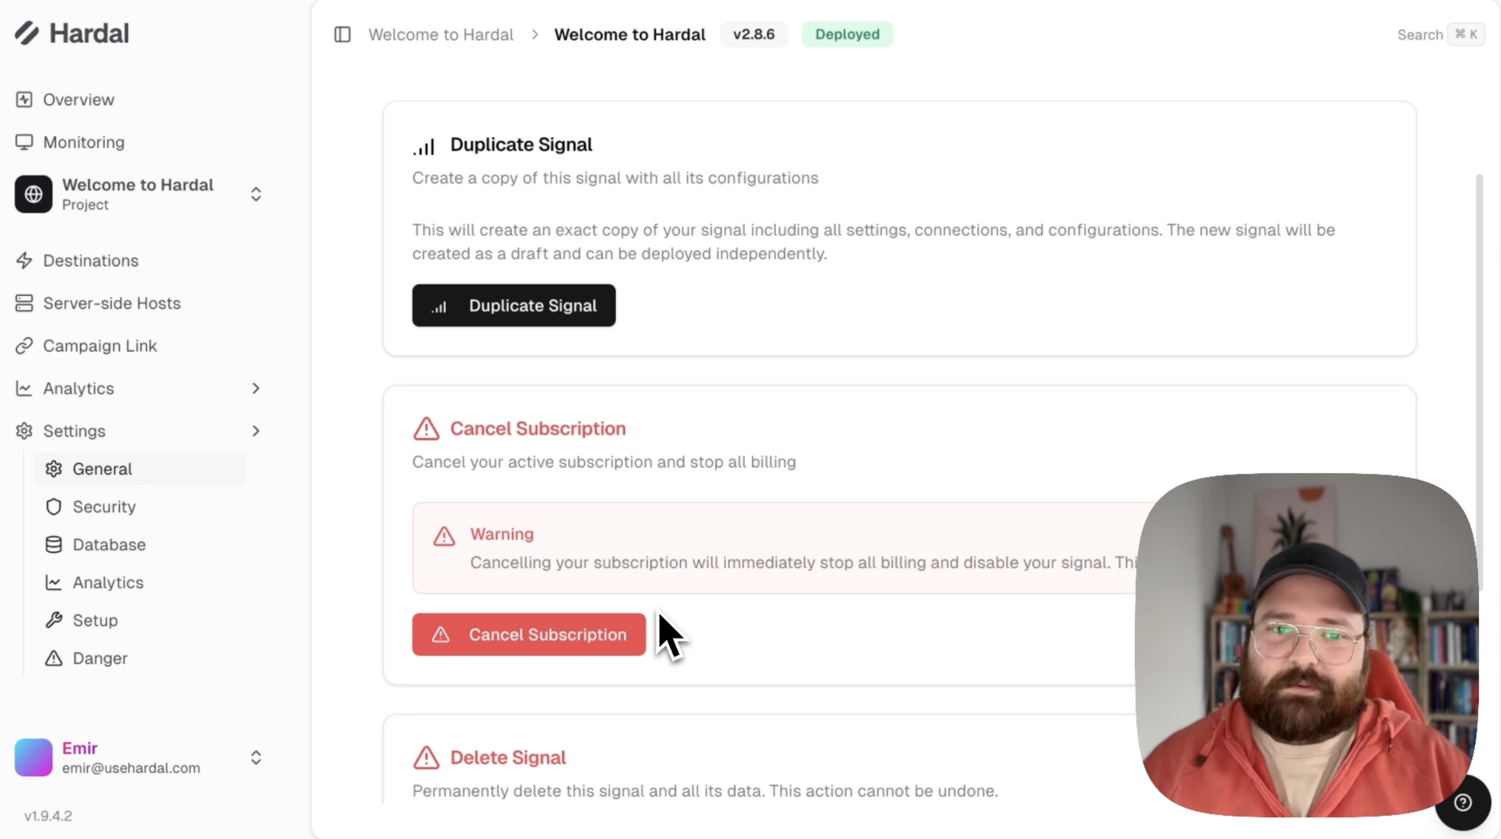Select the globe project icon
The image size is (1501, 839).
pyautogui.click(x=33, y=194)
